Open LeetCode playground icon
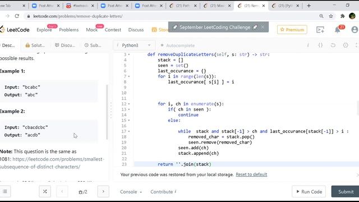Image resolution: width=359 pixels, height=202 pixels. 320,30
